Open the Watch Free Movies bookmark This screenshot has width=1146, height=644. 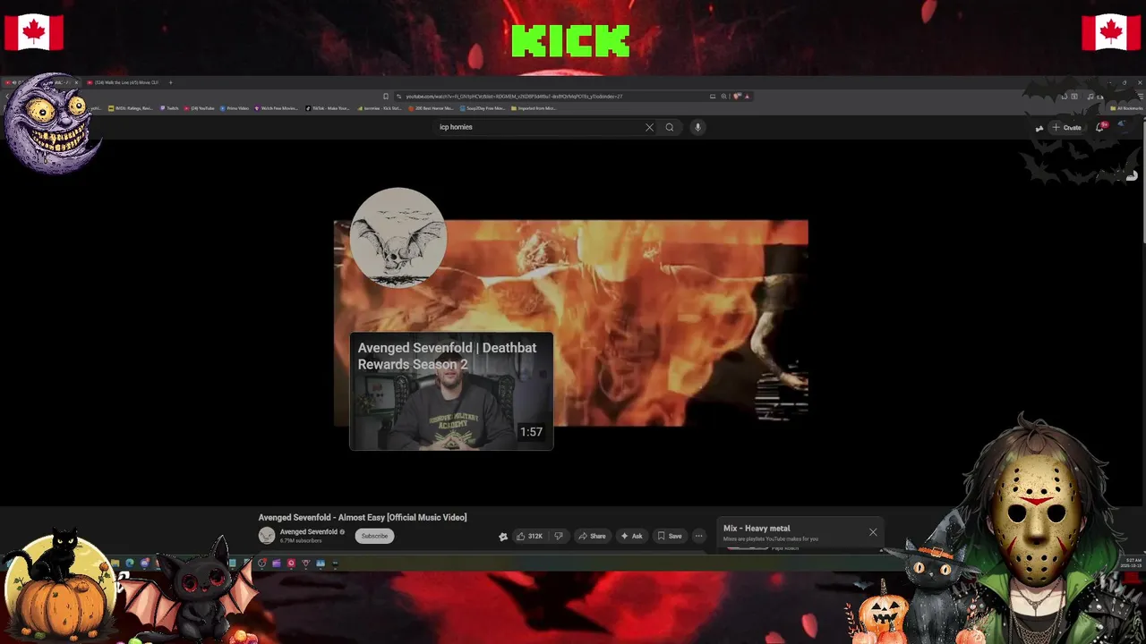pyautogui.click(x=277, y=108)
